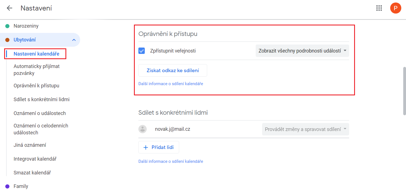Open the Zobrazit všechny podrobnosti událostí dropdown
The height and width of the screenshot is (191, 406).
pyautogui.click(x=302, y=51)
